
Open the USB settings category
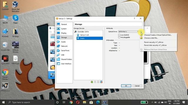(x=64, y=55)
